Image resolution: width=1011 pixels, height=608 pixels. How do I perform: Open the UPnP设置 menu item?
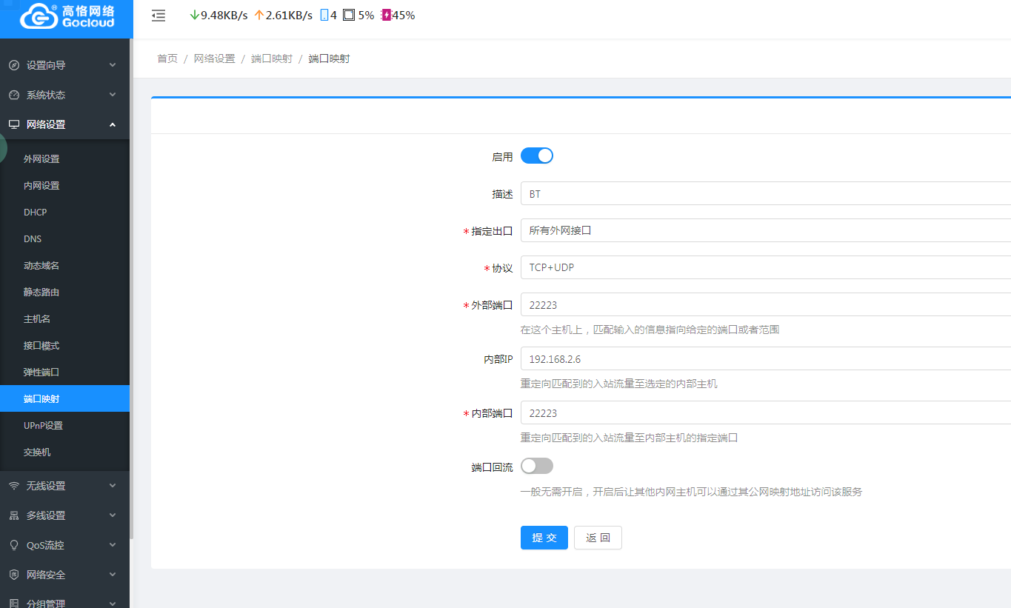point(43,425)
